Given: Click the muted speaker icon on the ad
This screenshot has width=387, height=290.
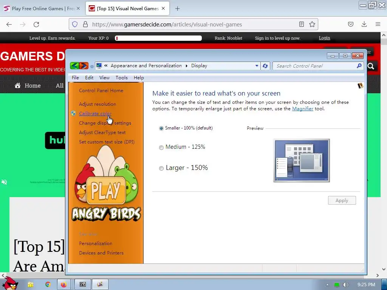Looking at the screenshot, I should pyautogui.click(x=4, y=182).
